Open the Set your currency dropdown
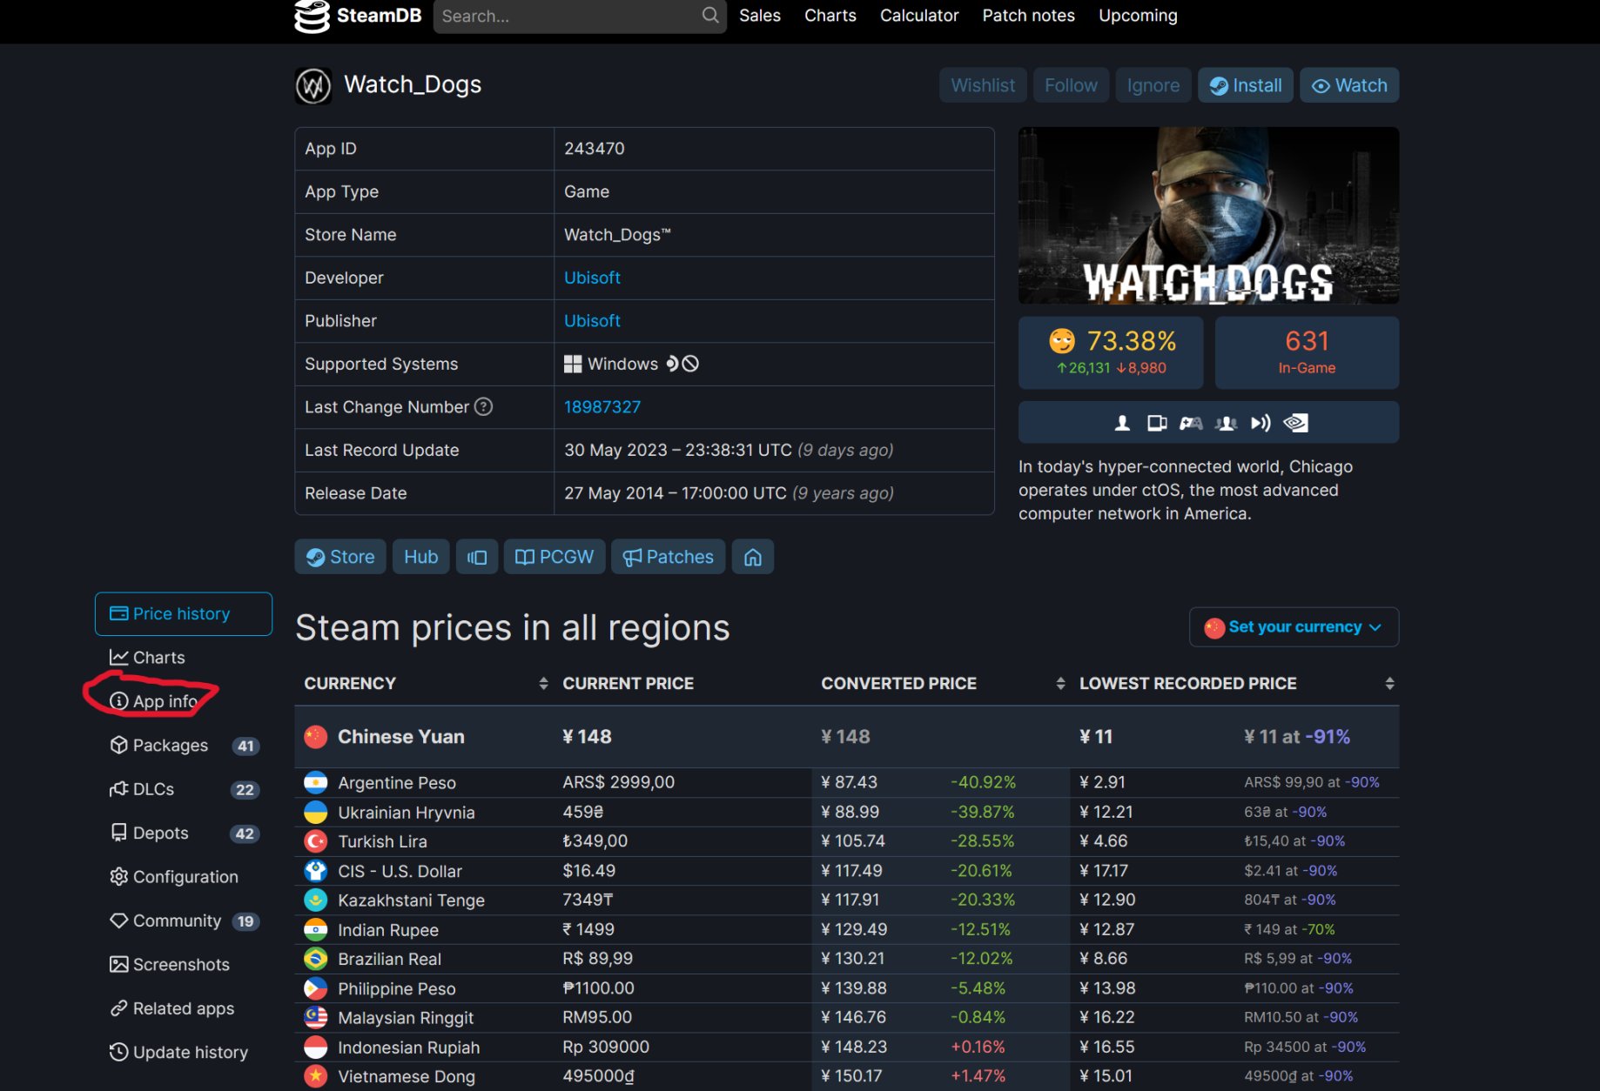The width and height of the screenshot is (1600, 1091). (1294, 627)
